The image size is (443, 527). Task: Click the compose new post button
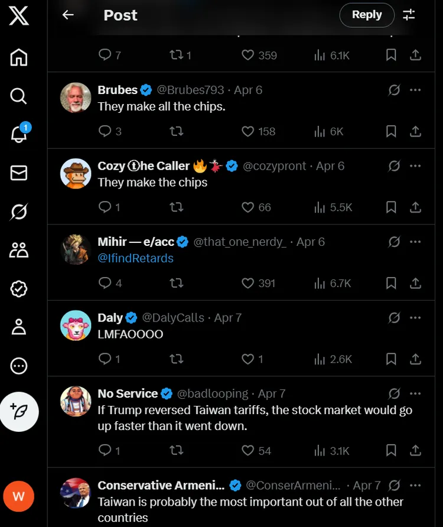pos(19,411)
